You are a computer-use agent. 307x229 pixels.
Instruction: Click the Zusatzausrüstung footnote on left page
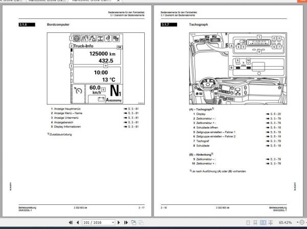[60, 134]
